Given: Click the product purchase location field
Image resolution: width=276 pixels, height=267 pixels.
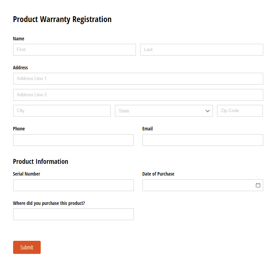Looking at the screenshot, I should coord(73,214).
